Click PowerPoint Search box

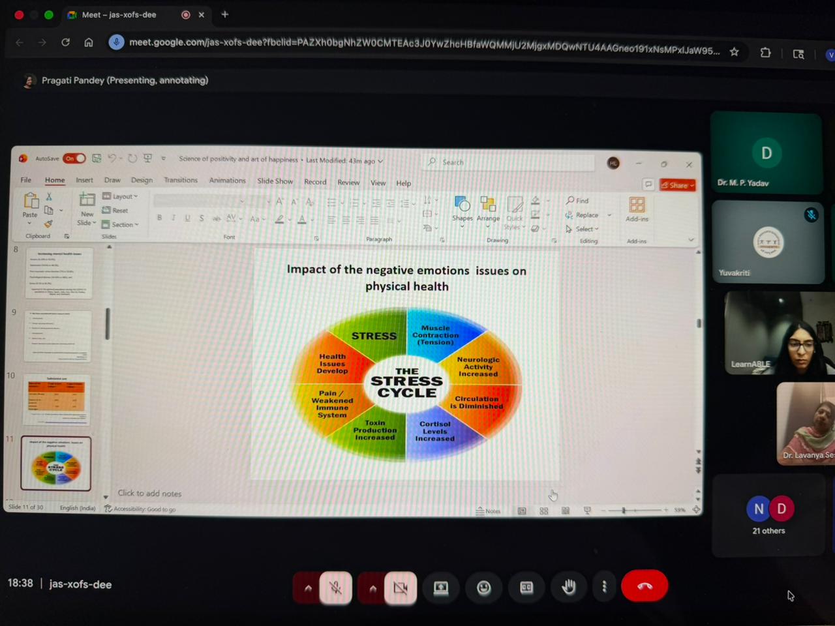point(509,162)
